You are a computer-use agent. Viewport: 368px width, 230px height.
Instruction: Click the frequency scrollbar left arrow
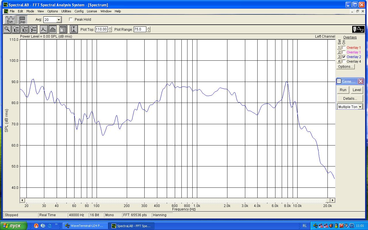[22, 200]
